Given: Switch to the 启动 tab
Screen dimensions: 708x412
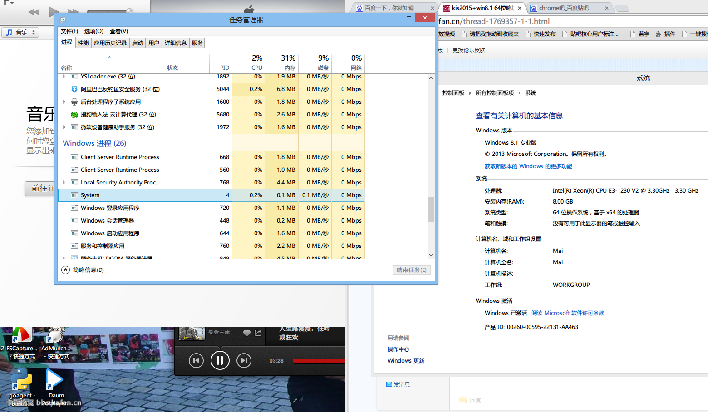Looking at the screenshot, I should pyautogui.click(x=138, y=43).
